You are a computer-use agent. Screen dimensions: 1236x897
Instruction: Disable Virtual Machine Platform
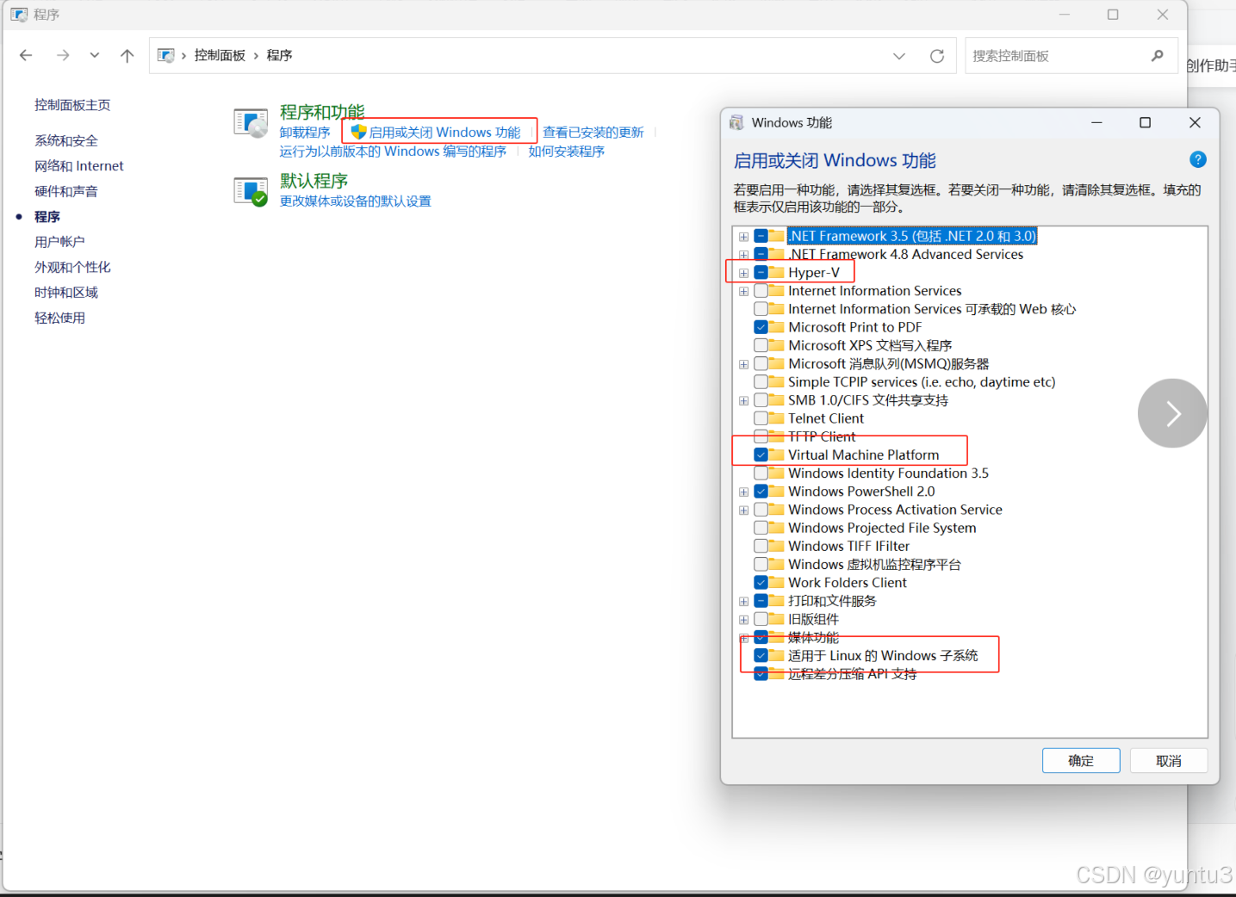coord(761,455)
